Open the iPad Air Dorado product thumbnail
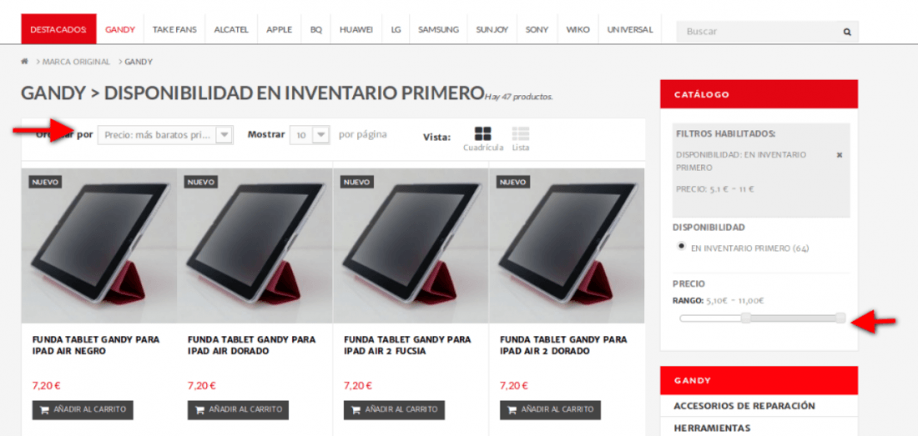Screen dimensions: 918x436 click(x=255, y=245)
